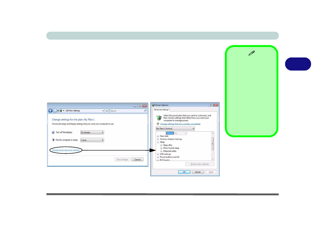This screenshot has height=229, width=325.
Task: Expand the Hard disk tree node
Action: (x=158, y=136)
